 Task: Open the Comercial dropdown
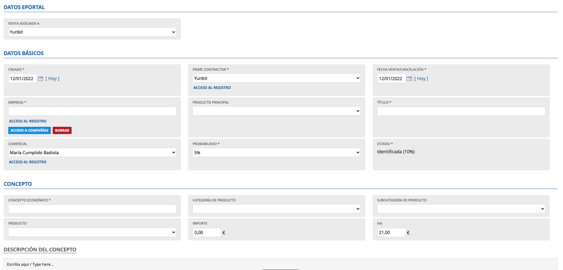click(92, 153)
